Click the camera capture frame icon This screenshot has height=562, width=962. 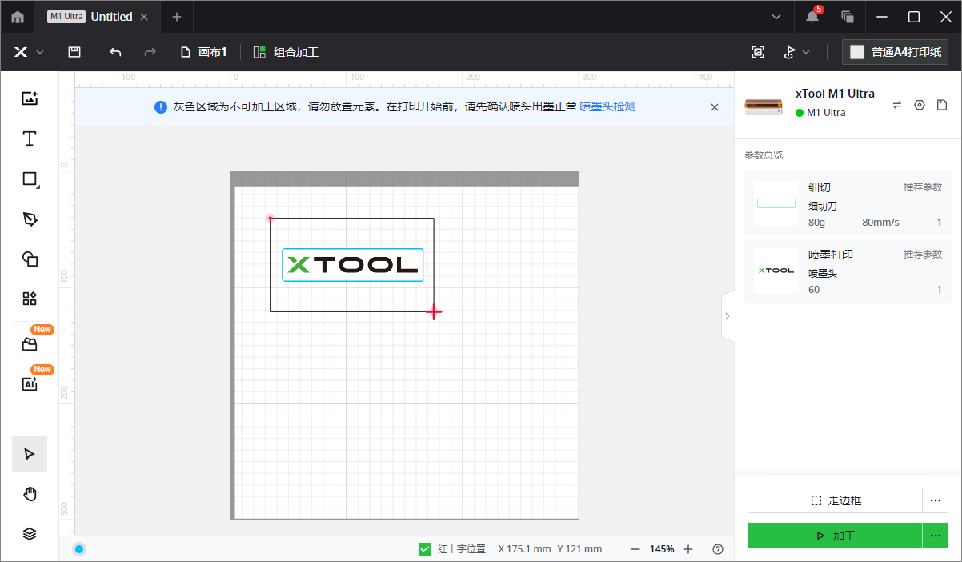(x=758, y=52)
